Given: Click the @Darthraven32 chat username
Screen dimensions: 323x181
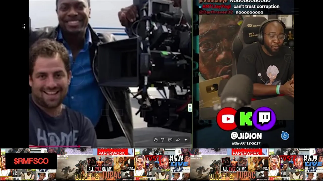Looking at the screenshot, I should pyautogui.click(x=217, y=12).
